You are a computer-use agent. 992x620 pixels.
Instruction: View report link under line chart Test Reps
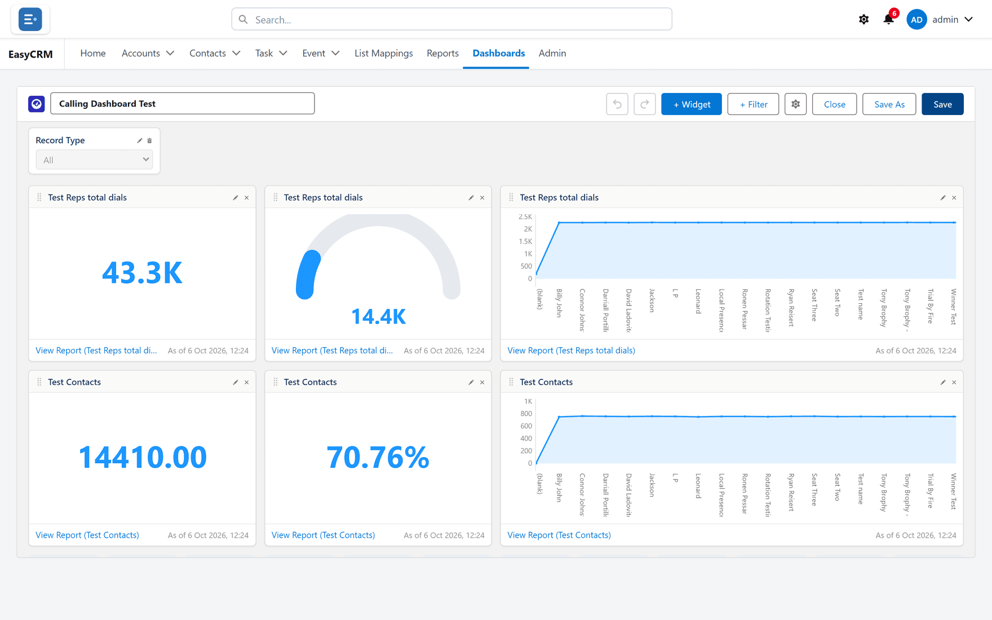point(571,351)
